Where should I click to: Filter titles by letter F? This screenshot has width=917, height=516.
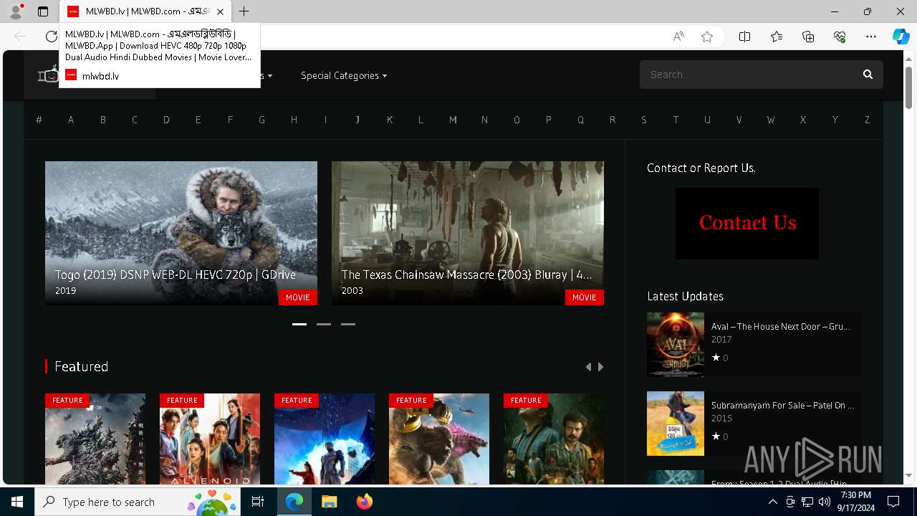click(230, 120)
